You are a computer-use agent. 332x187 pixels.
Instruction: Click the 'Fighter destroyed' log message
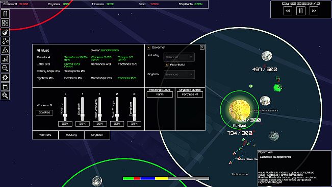[x=270, y=182]
